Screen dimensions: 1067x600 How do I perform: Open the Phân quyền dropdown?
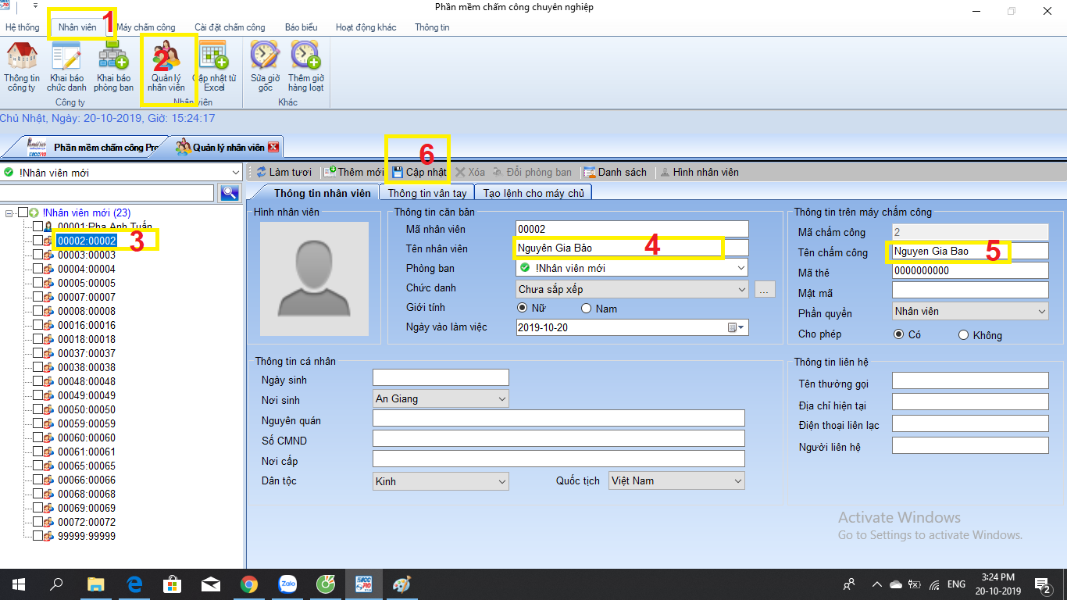(1041, 312)
